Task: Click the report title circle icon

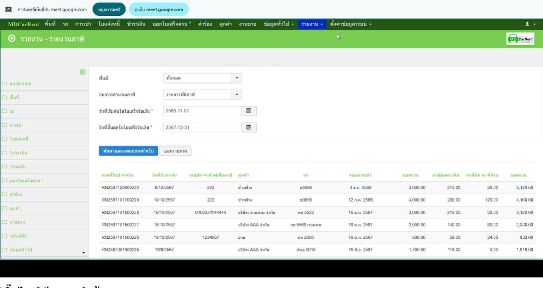Action: click(x=12, y=39)
